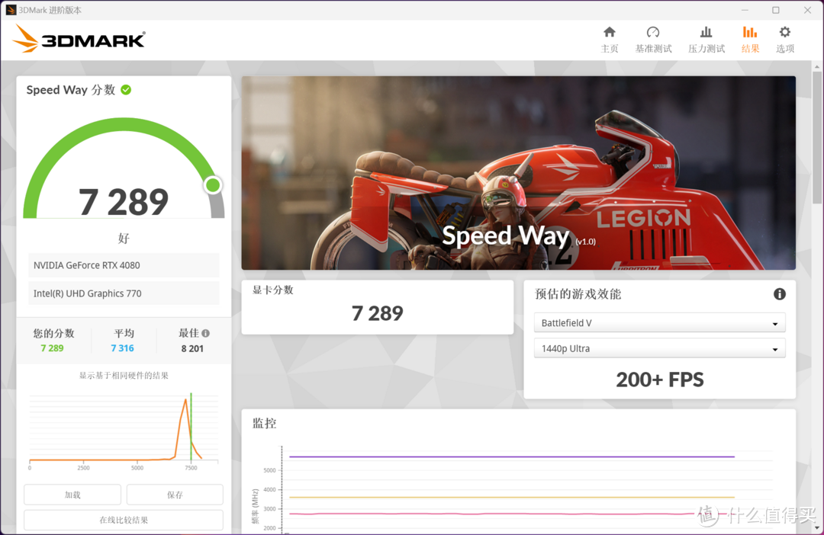Click the 显卡分数 graphics score card

coord(378,307)
